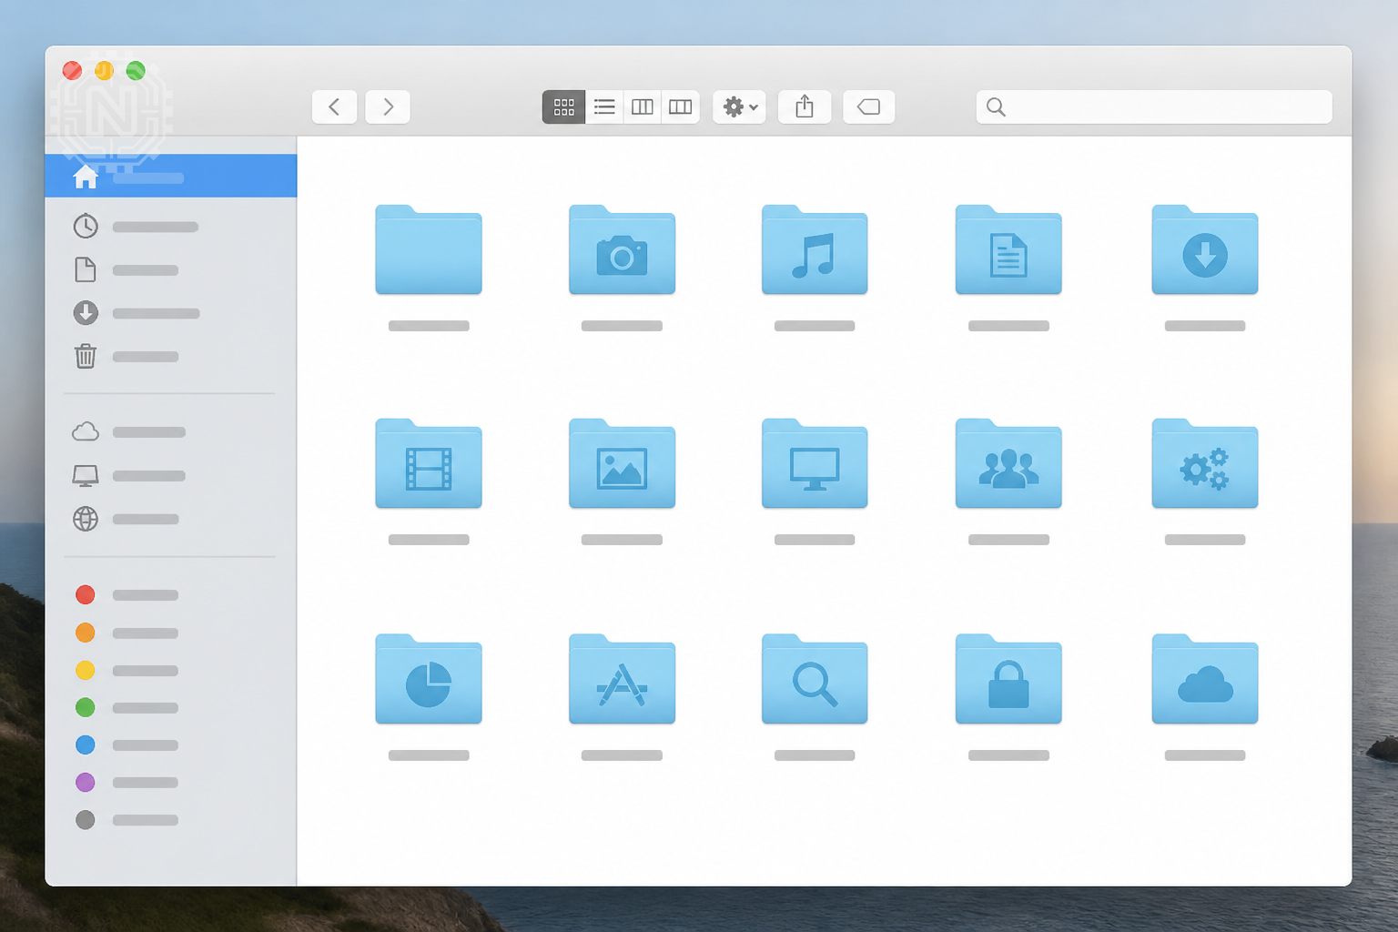Open Recents via the sidebar clock icon
Screen dimensions: 1398x932
(86, 226)
